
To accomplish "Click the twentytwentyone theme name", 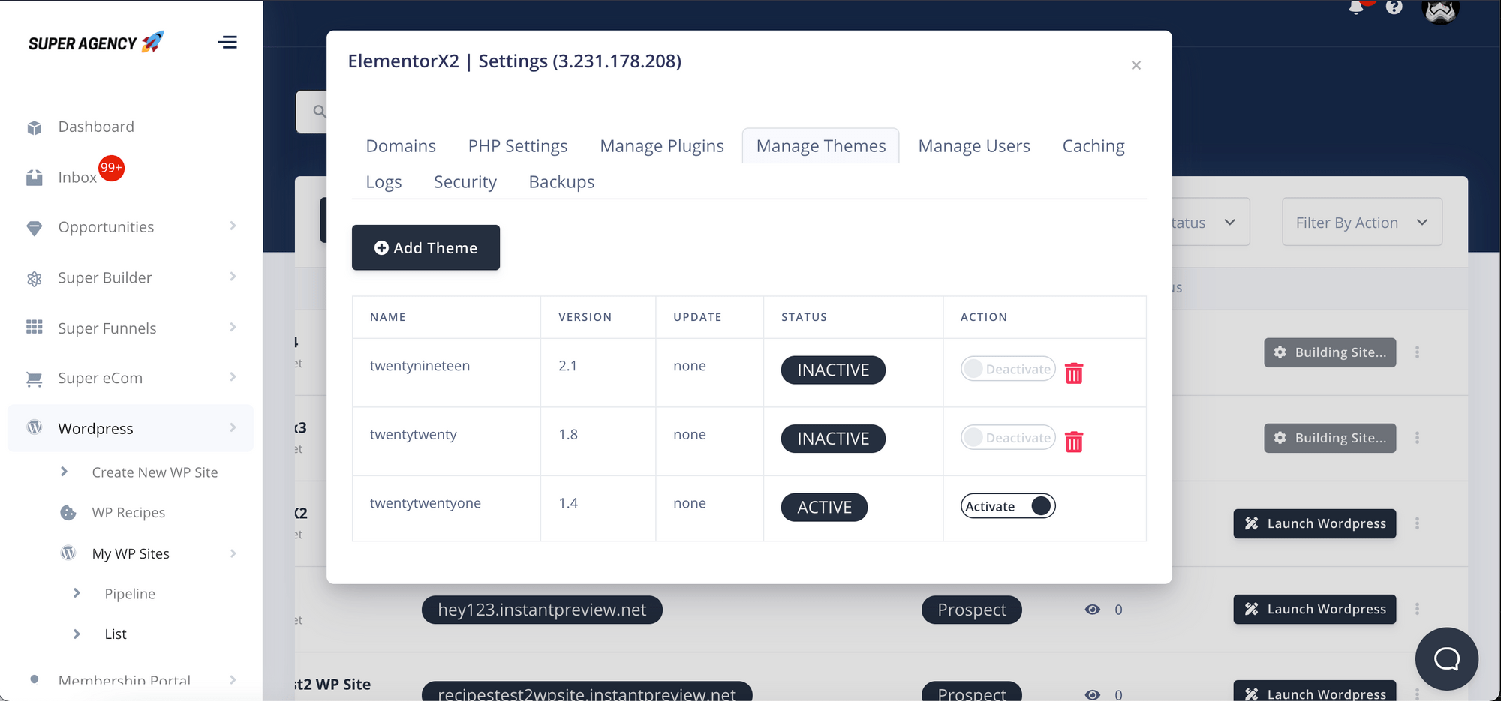I will click(x=426, y=503).
